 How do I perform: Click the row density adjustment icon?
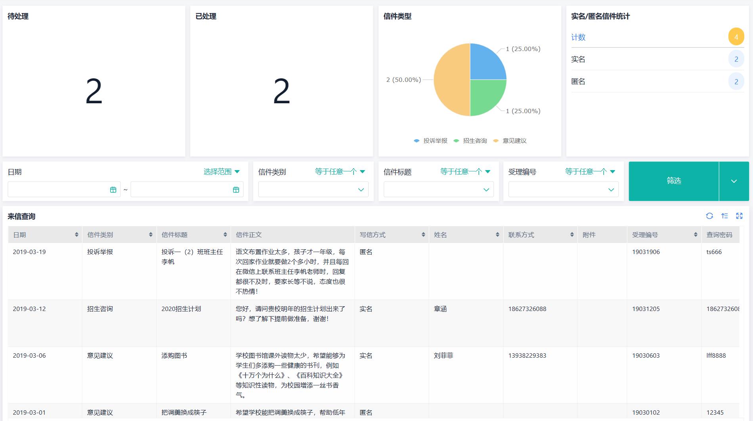[724, 216]
